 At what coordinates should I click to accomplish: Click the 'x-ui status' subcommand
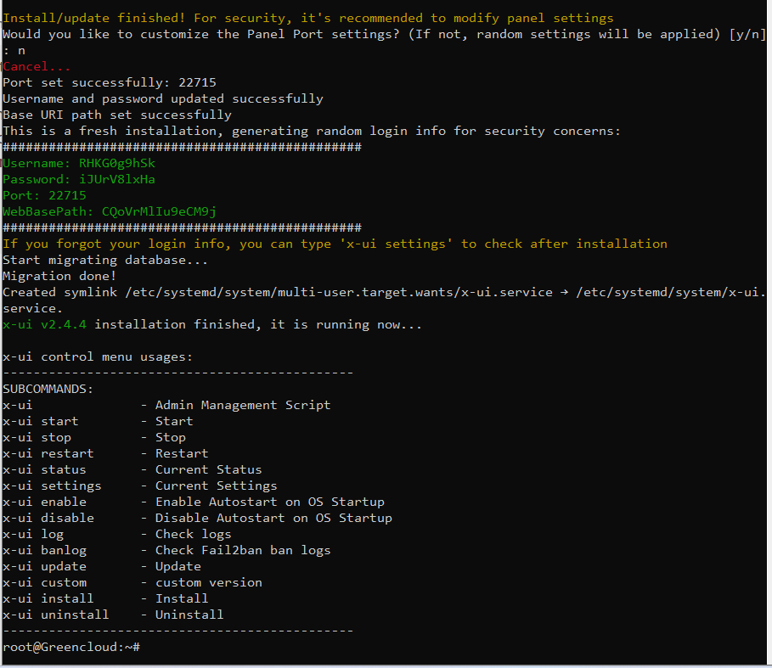44,469
